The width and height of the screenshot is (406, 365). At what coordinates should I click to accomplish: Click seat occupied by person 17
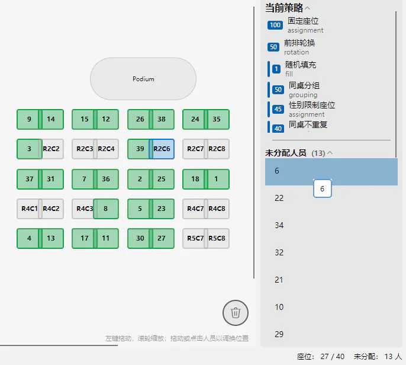(x=85, y=238)
